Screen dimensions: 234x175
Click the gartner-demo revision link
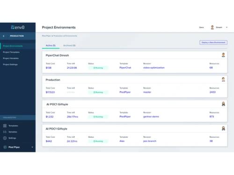coord(151,117)
